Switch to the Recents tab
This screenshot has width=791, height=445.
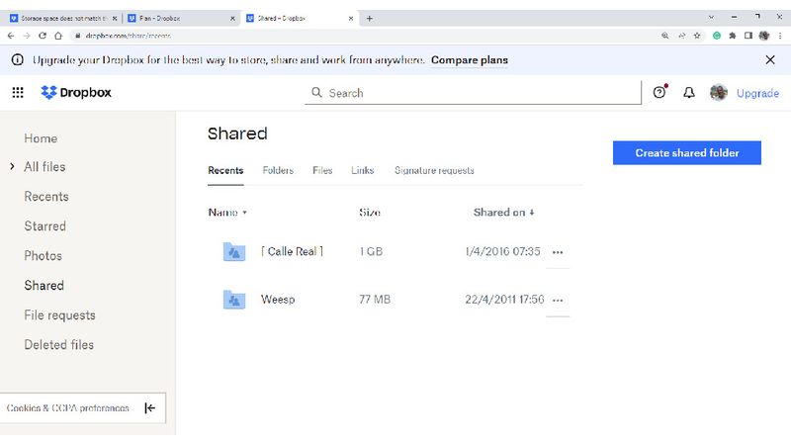click(x=225, y=170)
